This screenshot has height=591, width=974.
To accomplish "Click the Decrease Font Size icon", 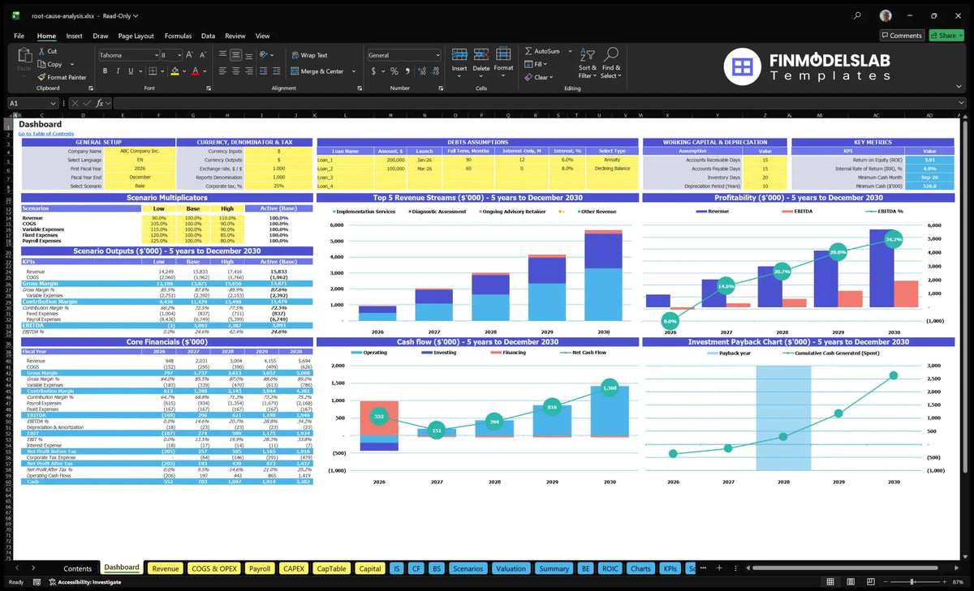I will 202,55.
